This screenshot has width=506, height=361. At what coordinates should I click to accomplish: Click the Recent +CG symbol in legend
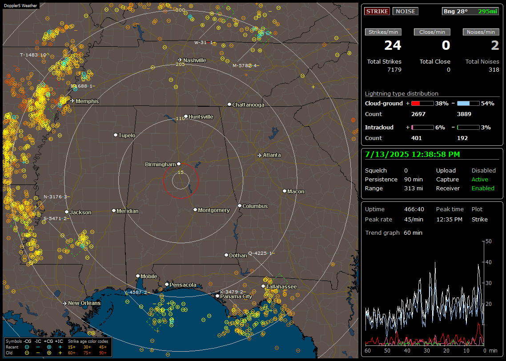49,347
